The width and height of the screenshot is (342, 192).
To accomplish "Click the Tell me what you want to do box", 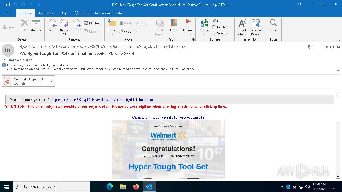I will (x=102, y=13).
